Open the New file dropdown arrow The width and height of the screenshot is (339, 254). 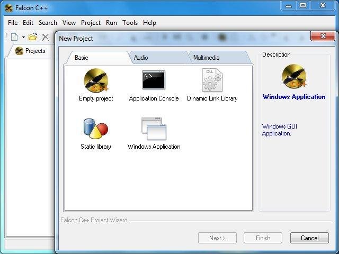click(x=23, y=37)
